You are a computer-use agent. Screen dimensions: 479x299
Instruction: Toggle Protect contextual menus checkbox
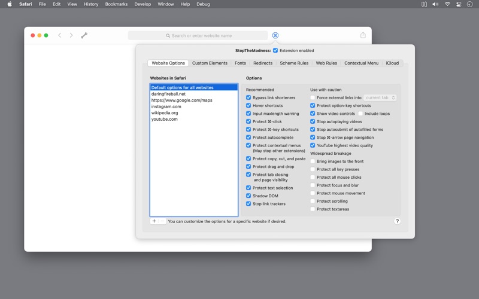[248, 145]
